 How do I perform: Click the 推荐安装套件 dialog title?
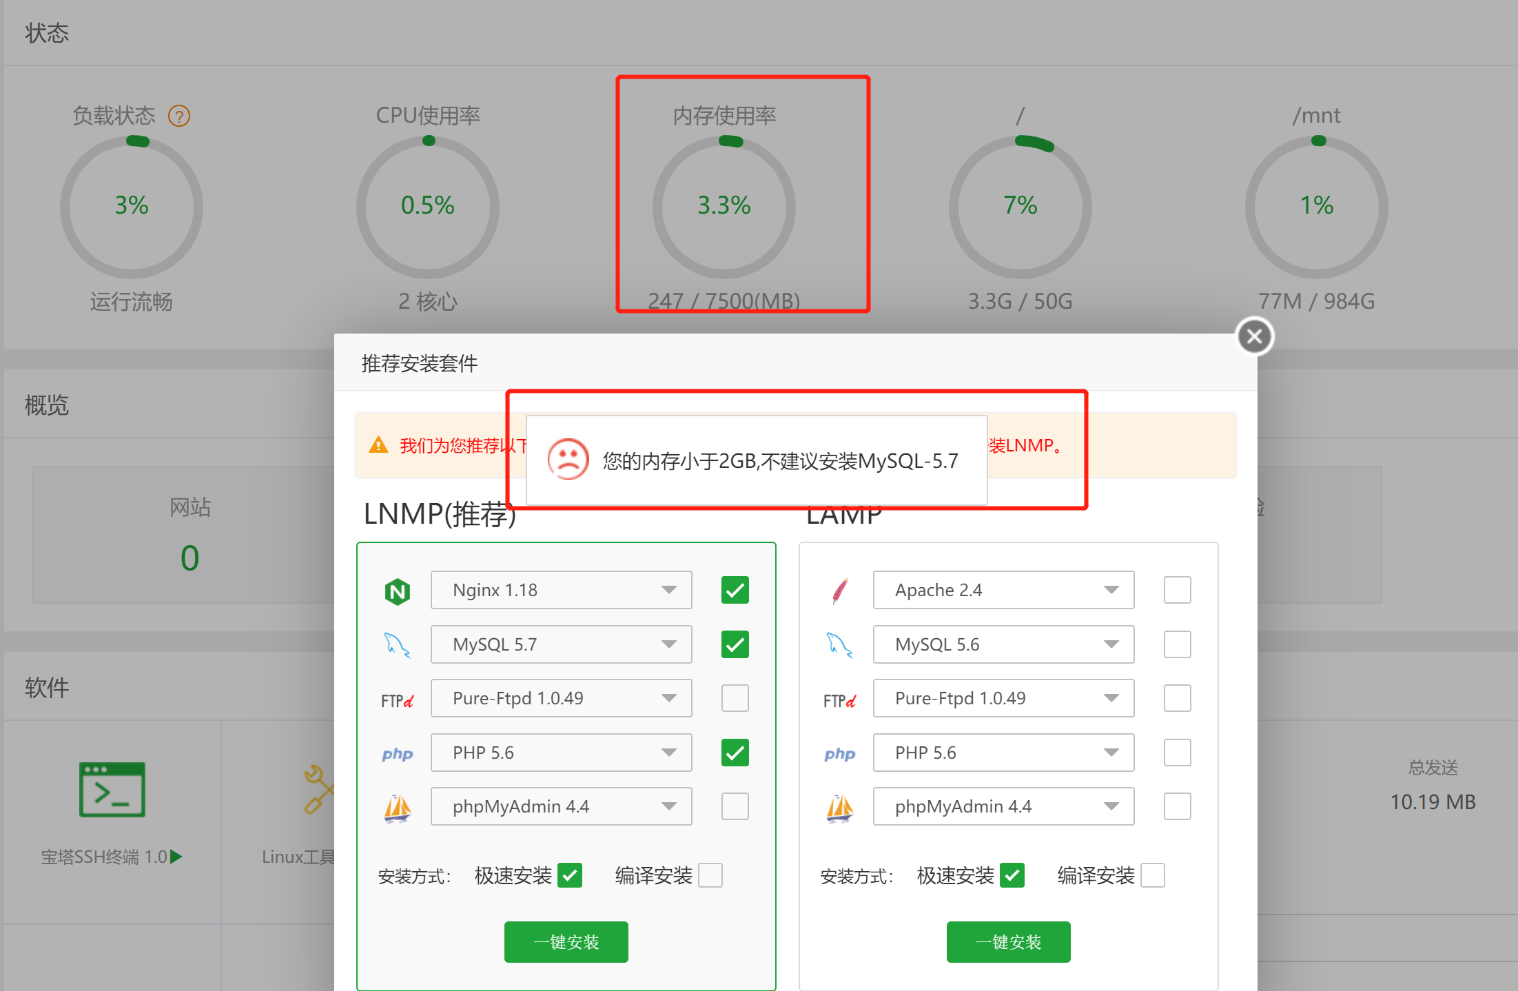(419, 363)
